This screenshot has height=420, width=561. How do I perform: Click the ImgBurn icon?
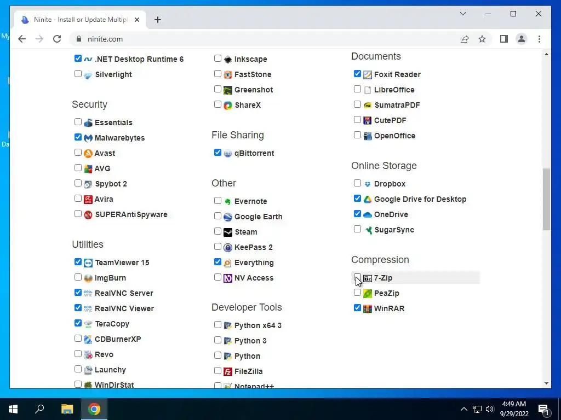[88, 278]
